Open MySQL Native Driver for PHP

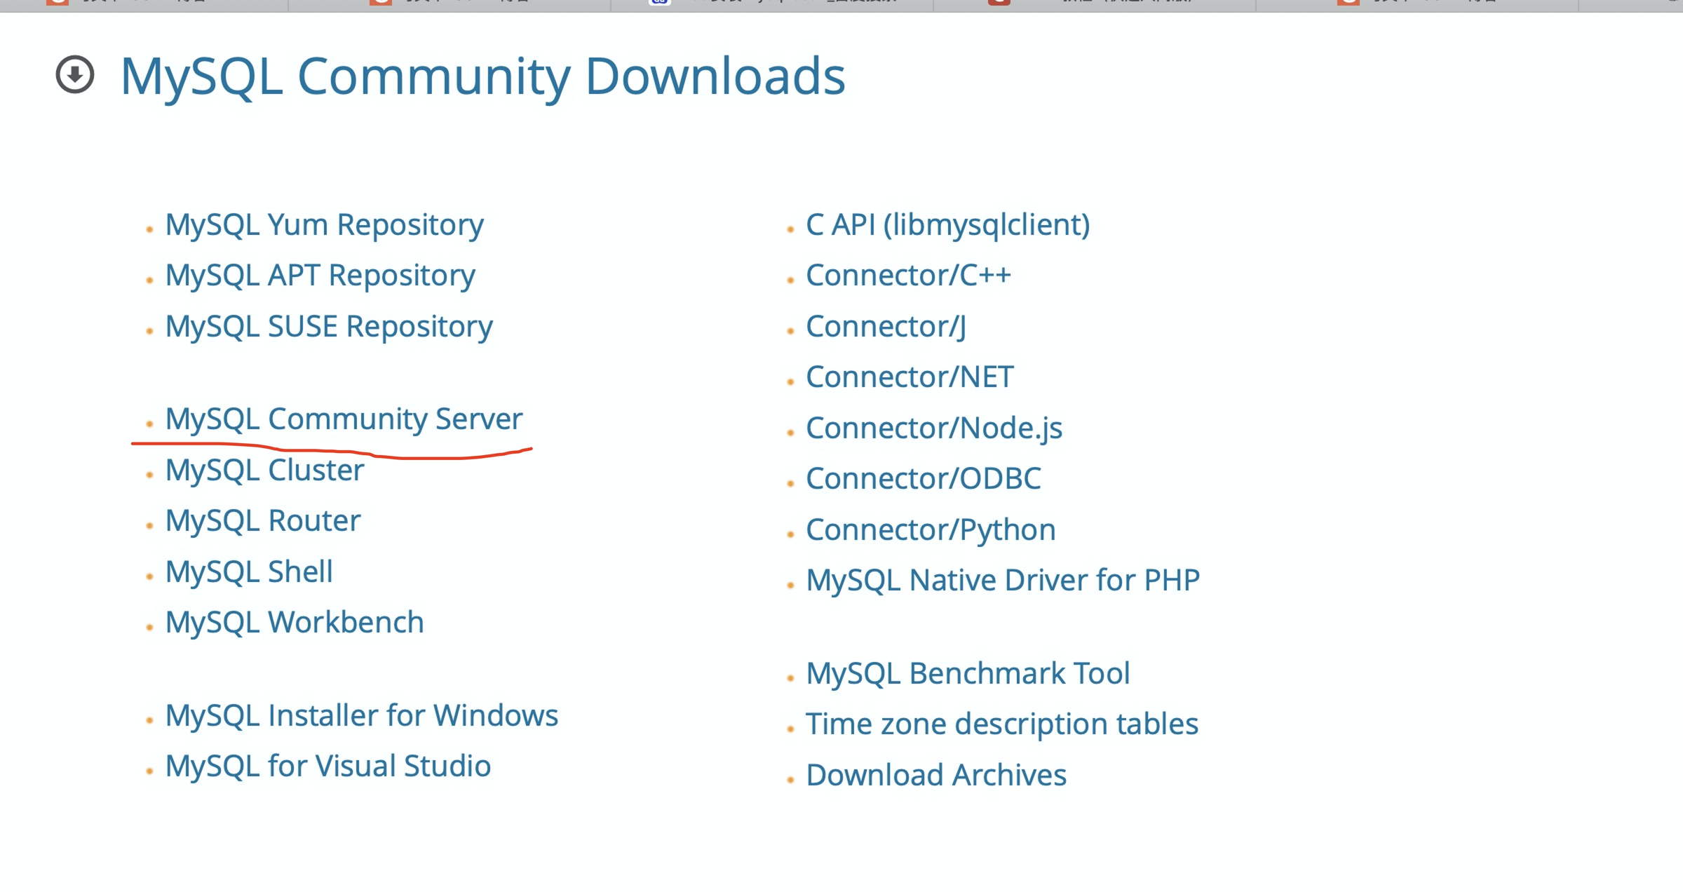click(x=1003, y=581)
